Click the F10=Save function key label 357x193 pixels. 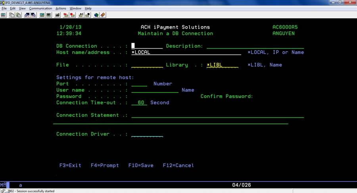click(x=141, y=165)
